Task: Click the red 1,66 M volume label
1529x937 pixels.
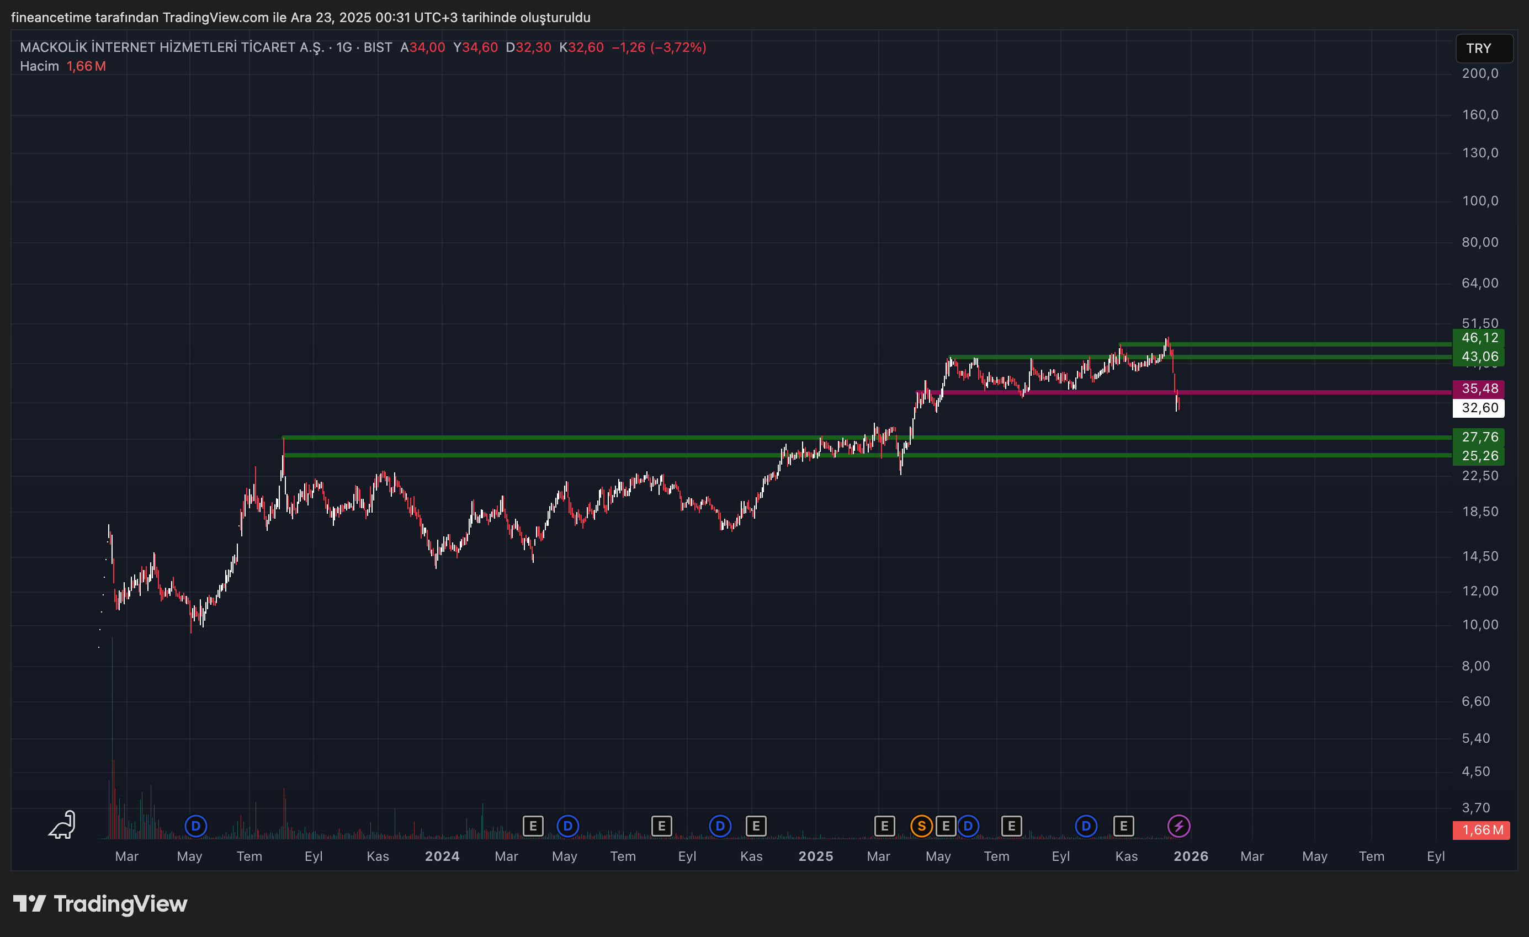Action: pyautogui.click(x=1482, y=829)
